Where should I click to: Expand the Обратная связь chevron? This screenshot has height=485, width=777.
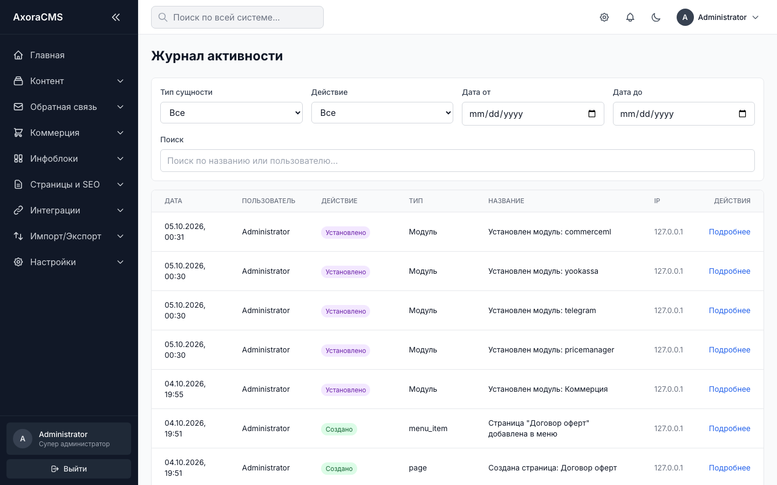pyautogui.click(x=120, y=107)
